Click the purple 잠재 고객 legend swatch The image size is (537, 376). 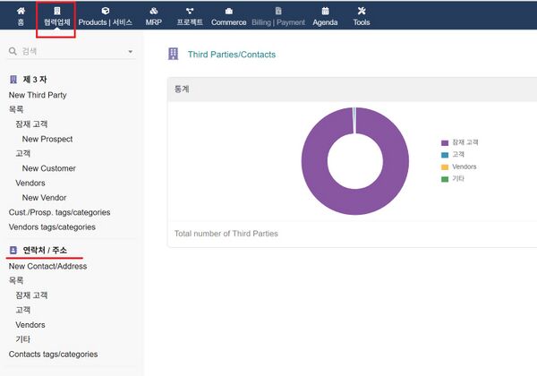(444, 142)
